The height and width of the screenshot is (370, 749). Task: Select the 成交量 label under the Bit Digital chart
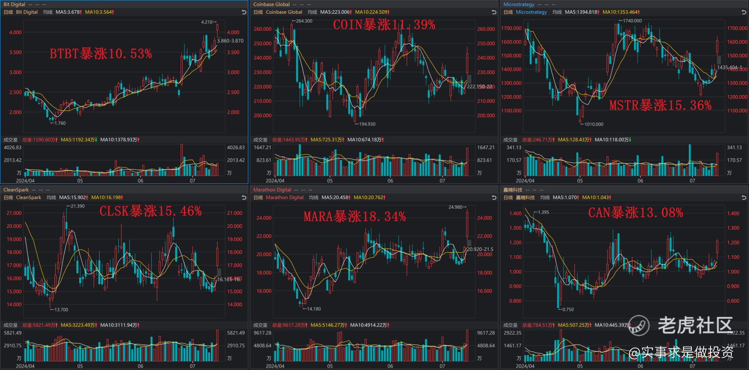[x=11, y=140]
